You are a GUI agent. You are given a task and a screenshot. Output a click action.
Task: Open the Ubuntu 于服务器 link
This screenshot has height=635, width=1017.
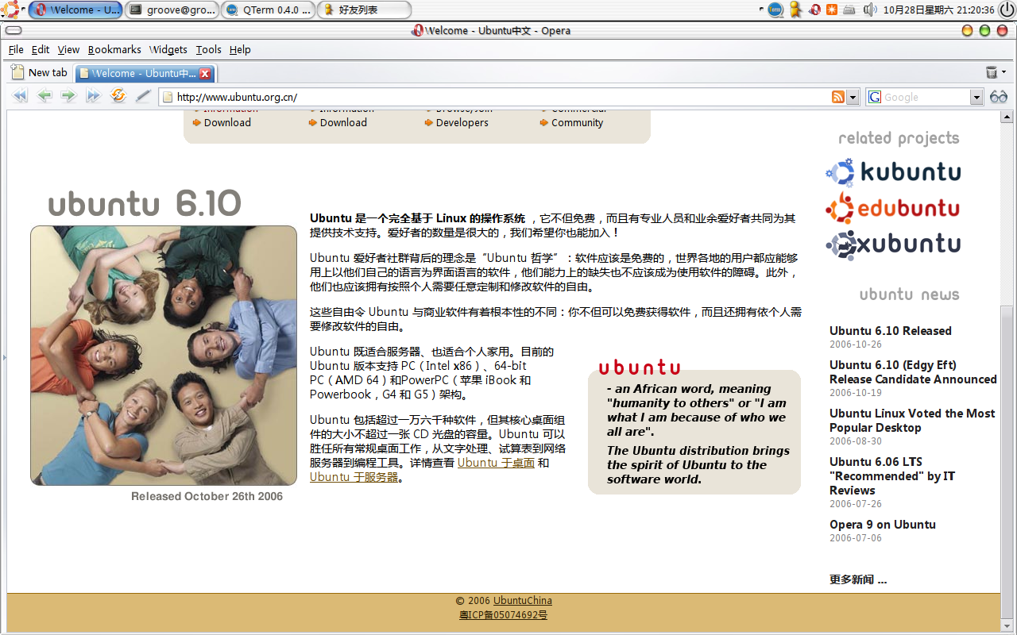(x=354, y=477)
